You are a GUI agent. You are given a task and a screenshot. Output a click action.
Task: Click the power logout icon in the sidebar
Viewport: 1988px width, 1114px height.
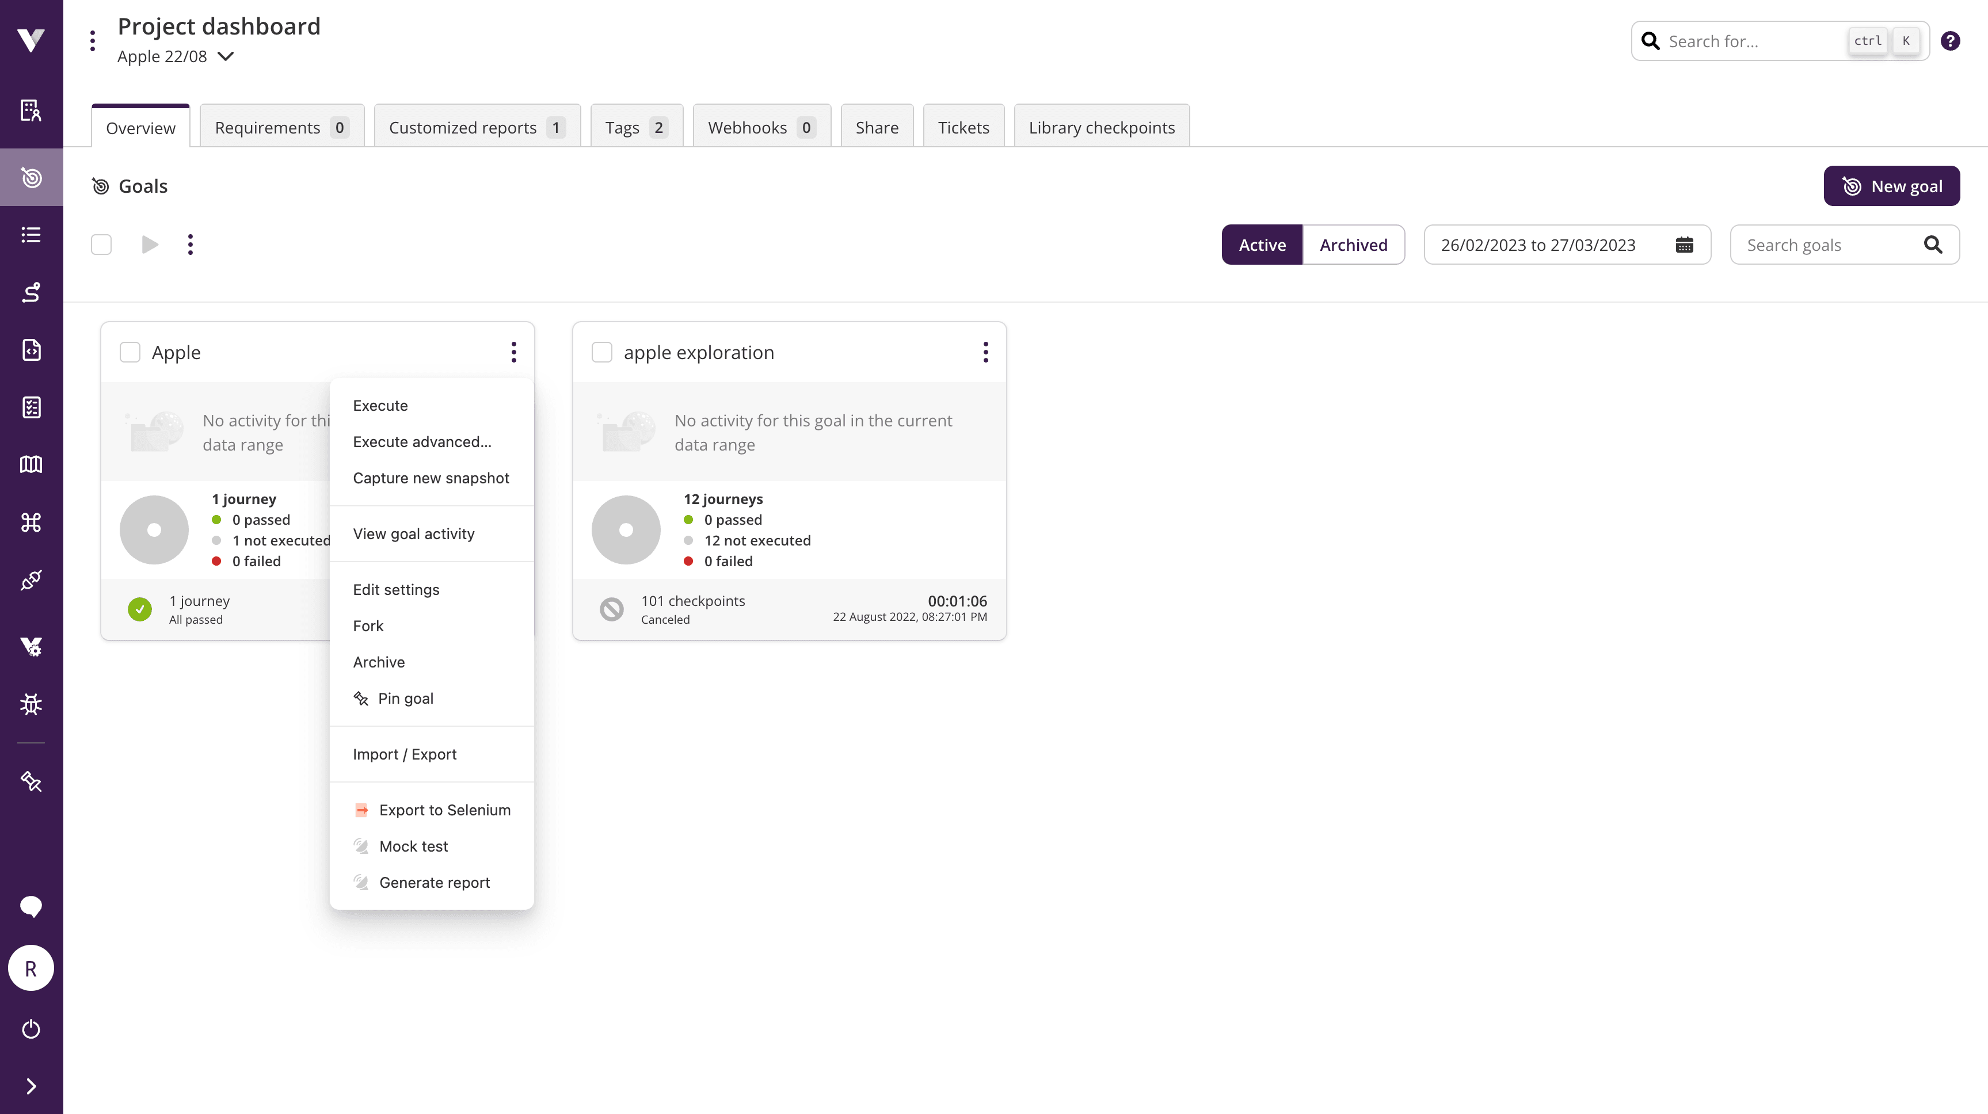pyautogui.click(x=31, y=1028)
